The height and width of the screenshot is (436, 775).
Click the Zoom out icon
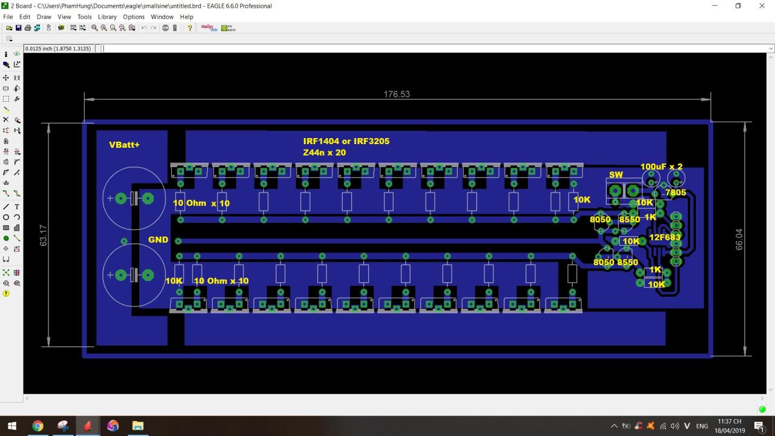tap(113, 28)
